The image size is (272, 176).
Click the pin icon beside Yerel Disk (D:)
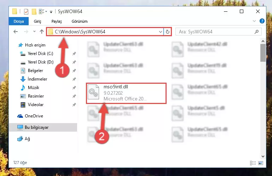[x=74, y=62]
